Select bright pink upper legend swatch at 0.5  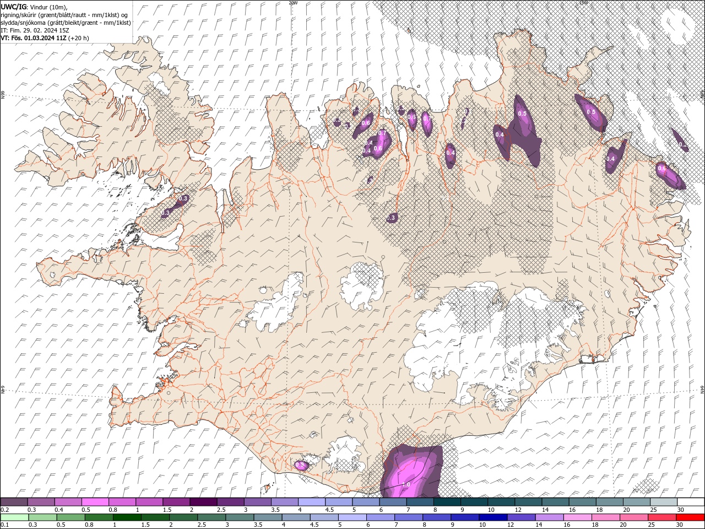(x=95, y=502)
